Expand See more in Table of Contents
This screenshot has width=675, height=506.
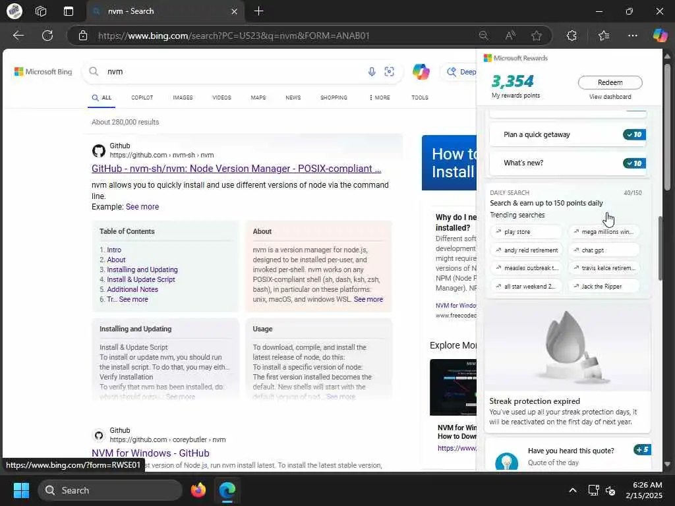tap(133, 300)
